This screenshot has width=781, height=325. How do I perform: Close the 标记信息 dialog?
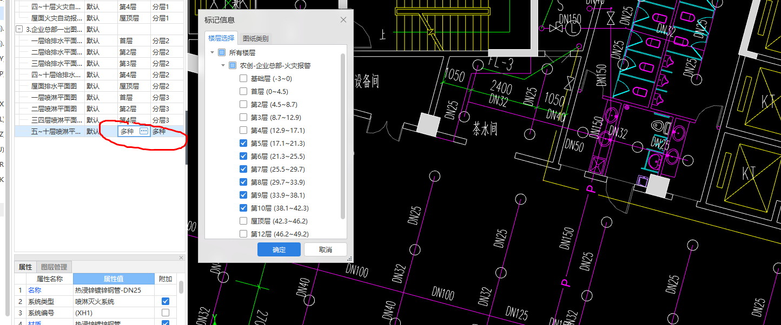point(343,20)
